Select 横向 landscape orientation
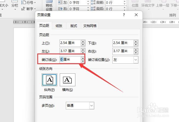Image resolution: width=179 pixels, height=122 pixels. click(67, 80)
